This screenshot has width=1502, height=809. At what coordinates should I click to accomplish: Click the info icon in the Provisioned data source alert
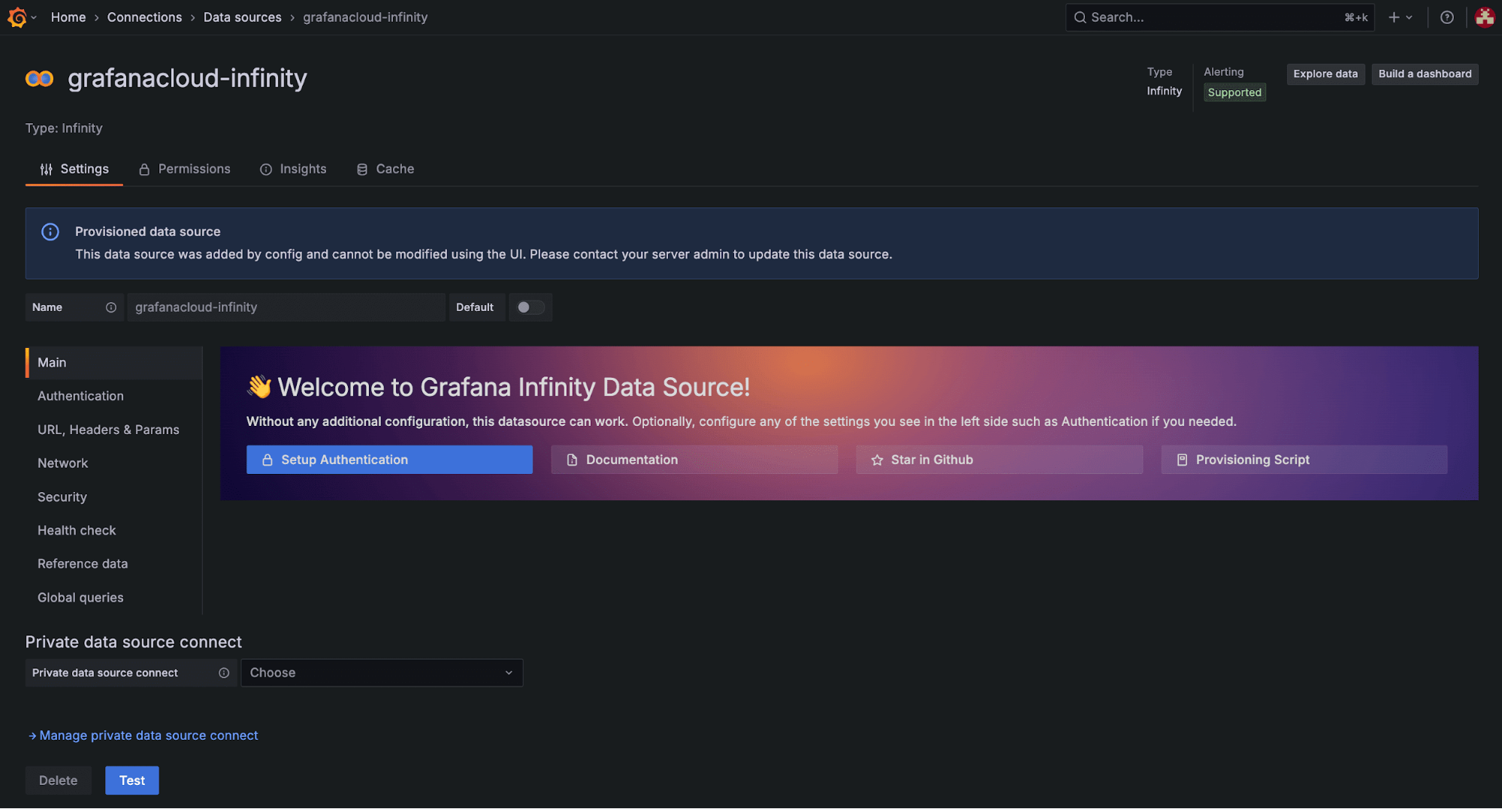(x=50, y=232)
